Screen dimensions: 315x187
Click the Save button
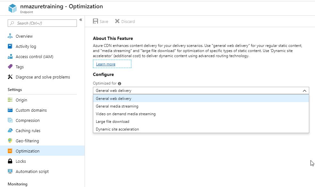pos(101,21)
